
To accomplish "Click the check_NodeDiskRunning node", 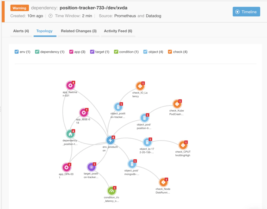I will 164,183.
